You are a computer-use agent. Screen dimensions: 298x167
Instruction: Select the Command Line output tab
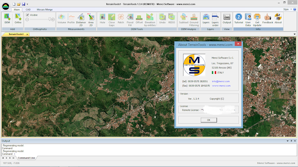pyautogui.click(x=26, y=158)
